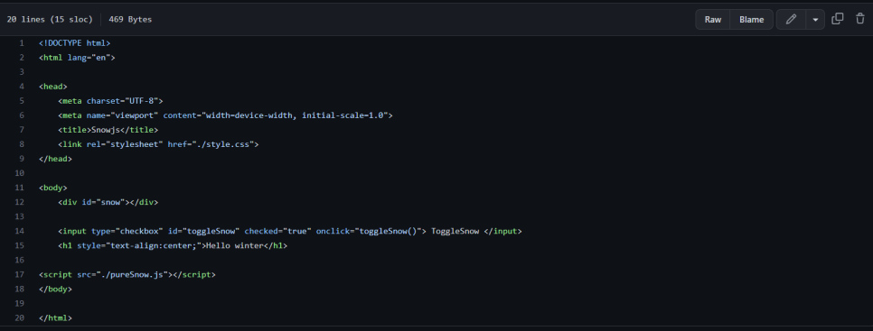Click the Hello winter h1 line
The image size is (873, 331).
(173, 245)
